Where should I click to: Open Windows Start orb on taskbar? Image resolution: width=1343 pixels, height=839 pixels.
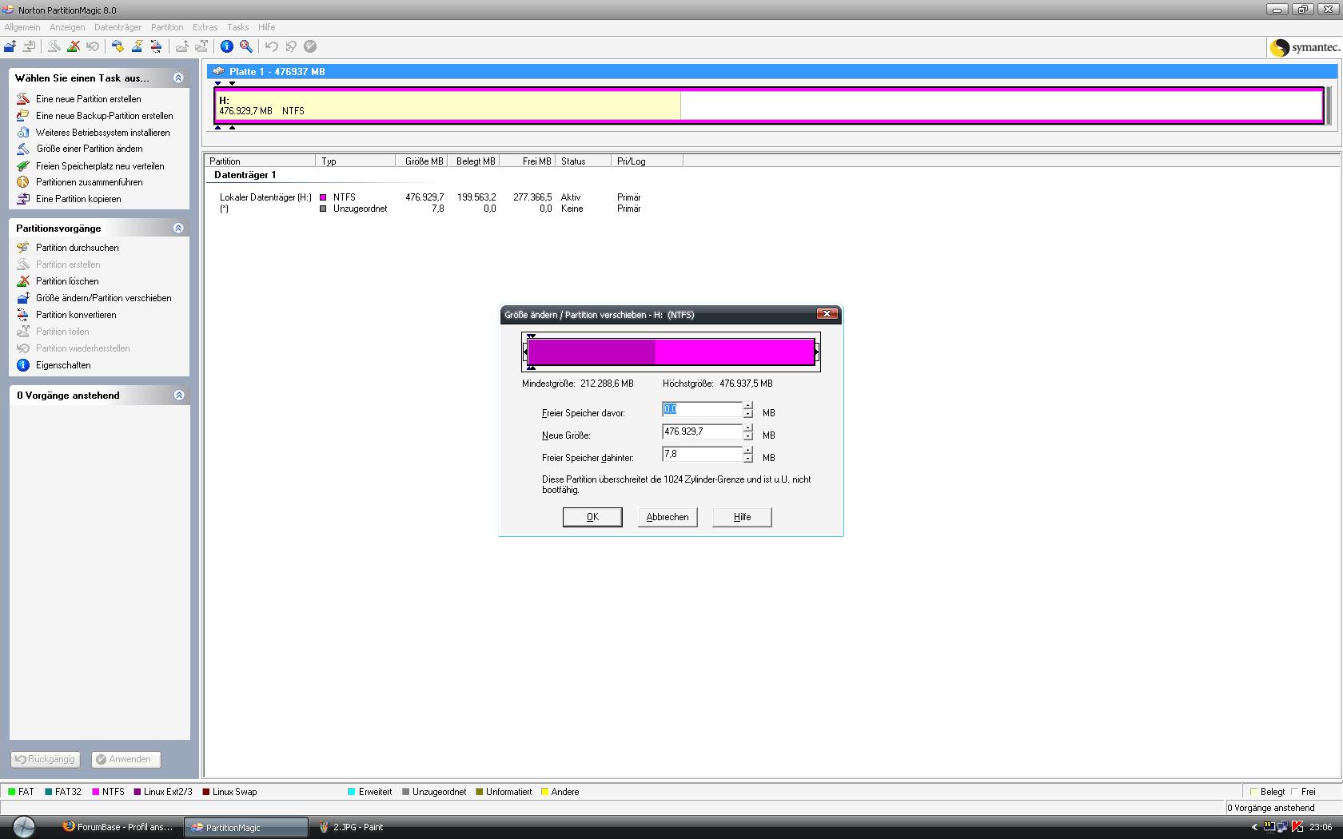(23, 826)
